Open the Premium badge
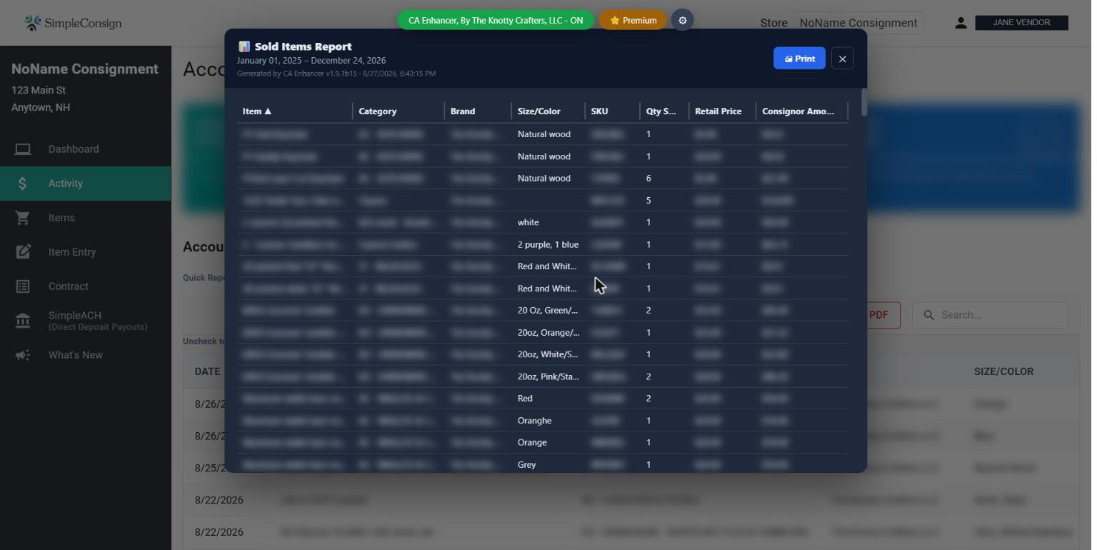Viewport: 1097px width, 550px height. (633, 21)
